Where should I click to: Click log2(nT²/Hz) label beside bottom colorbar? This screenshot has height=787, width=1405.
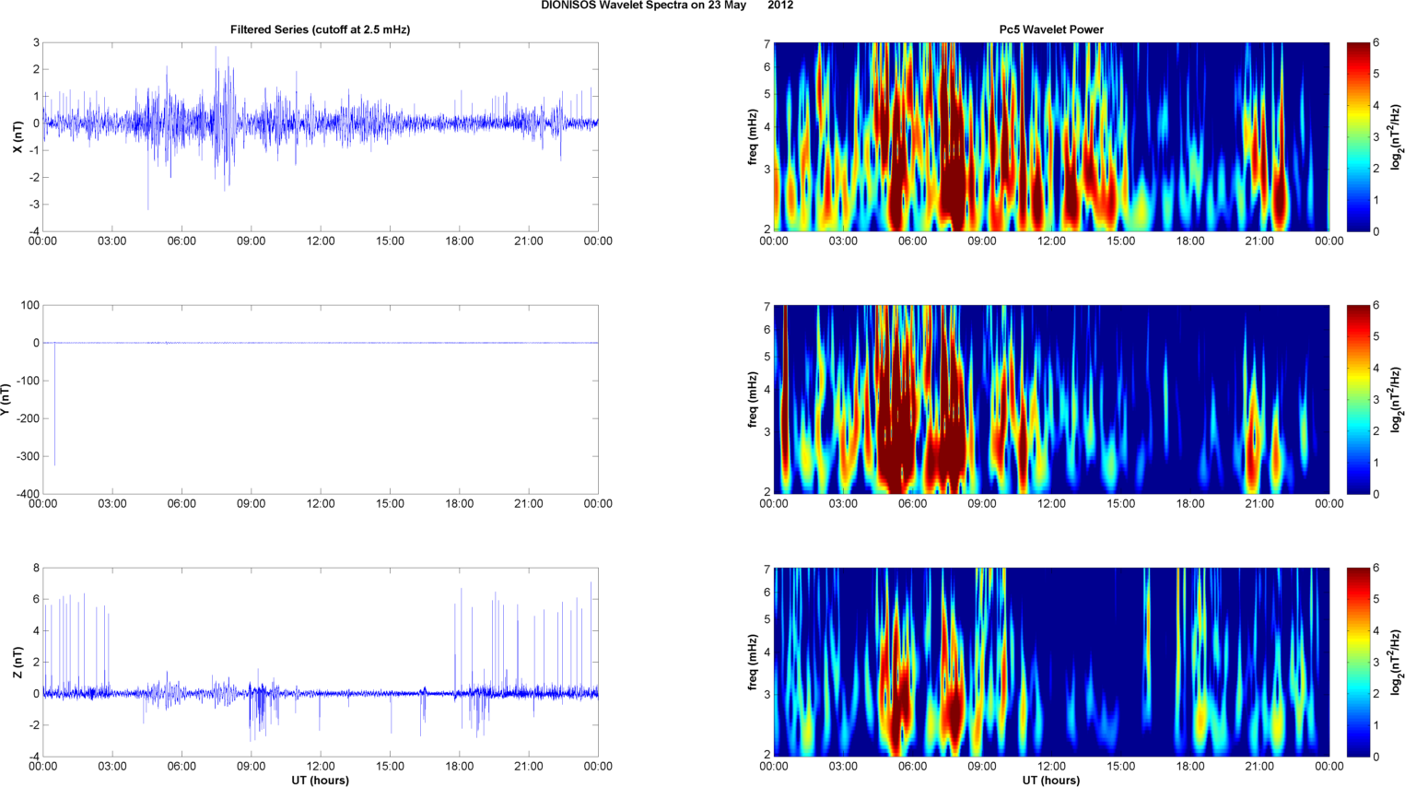[1397, 663]
